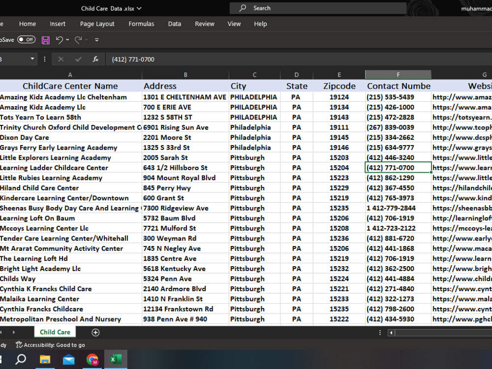The image size is (492, 369).
Task: Click the formula bar options three-dot handle
Action: pyautogui.click(x=45, y=60)
